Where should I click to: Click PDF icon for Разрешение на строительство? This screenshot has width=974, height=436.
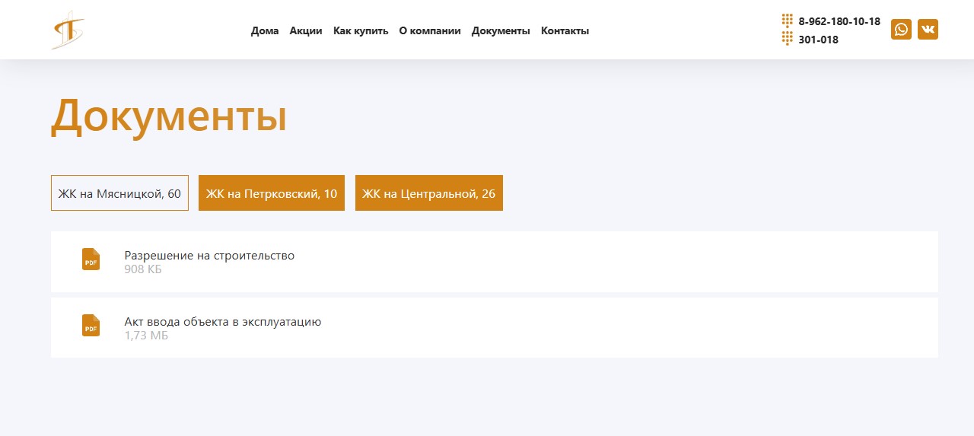(91, 259)
